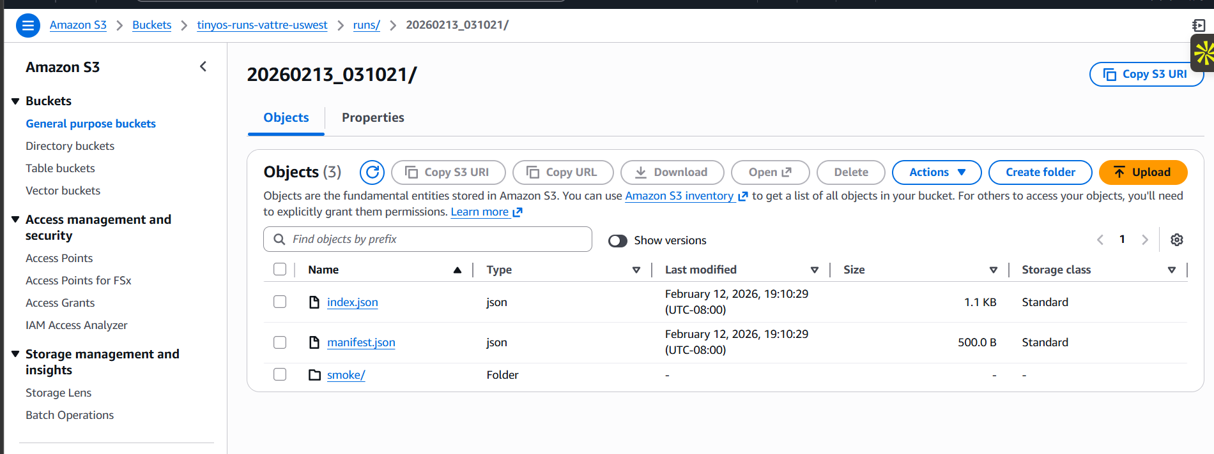Click Find objects by prefix field
This screenshot has width=1214, height=454.
point(427,239)
